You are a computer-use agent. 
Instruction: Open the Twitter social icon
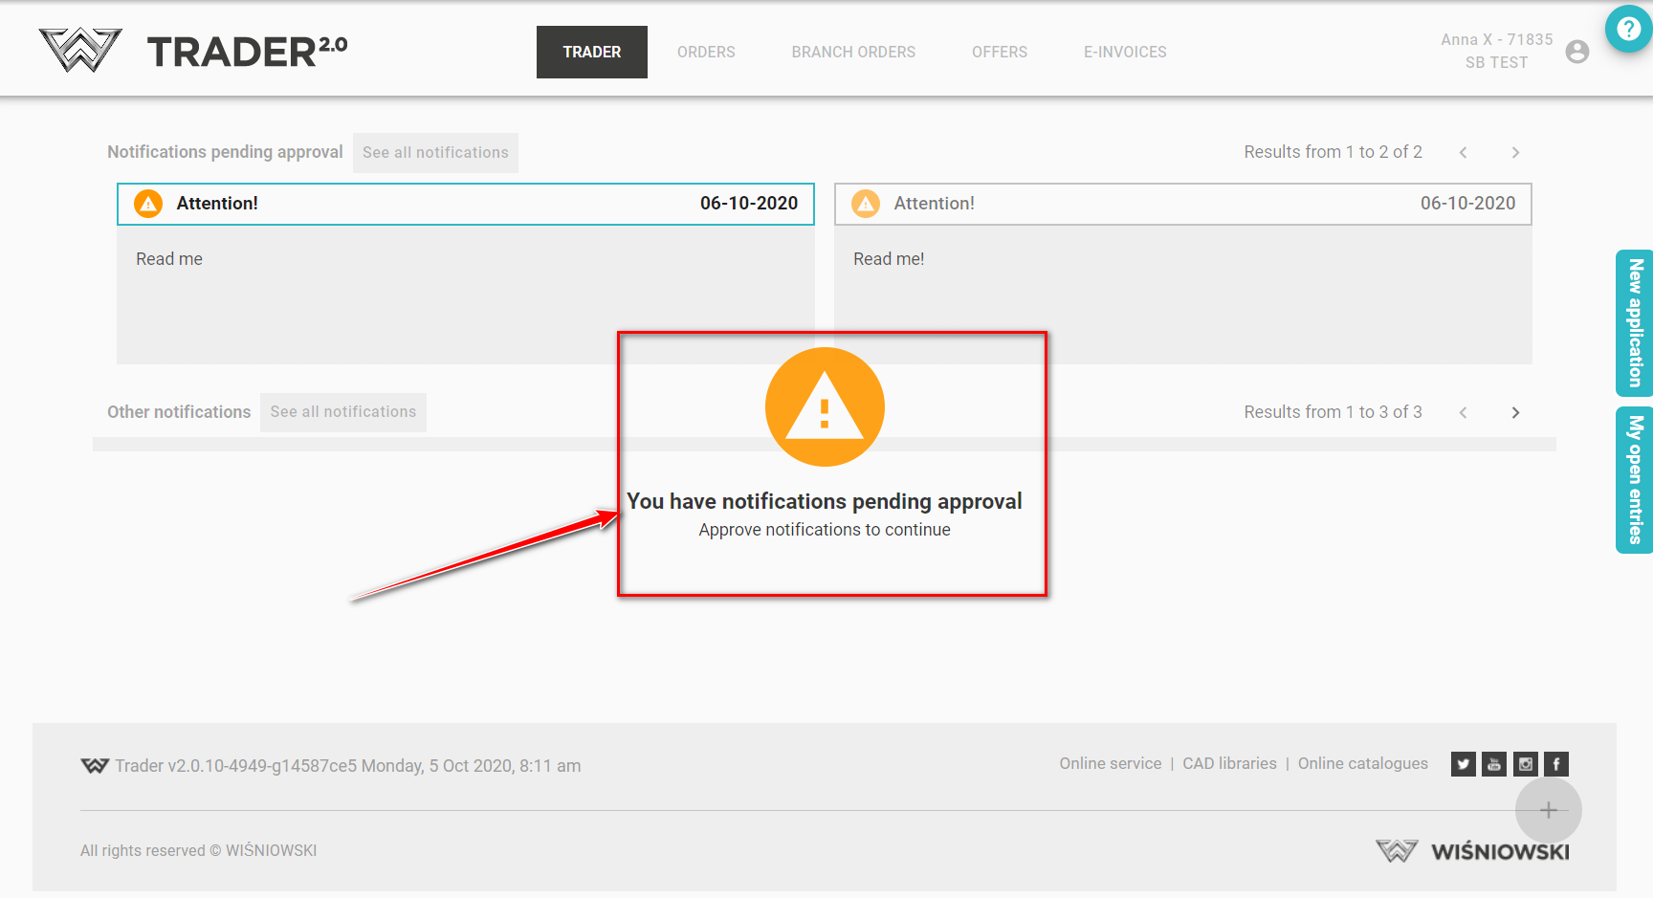coord(1463,764)
